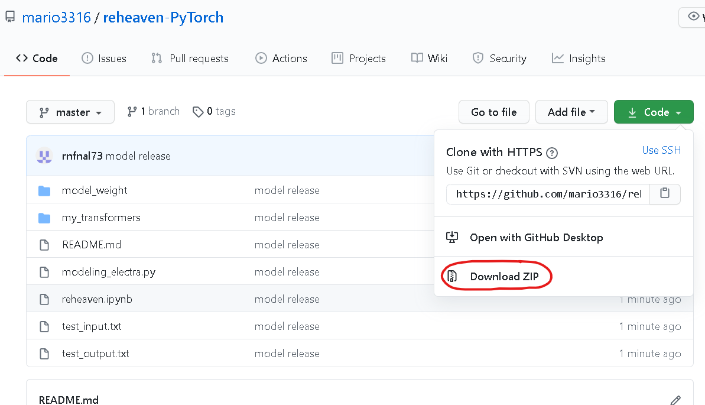
Task: Copy clone URL with clipboard icon
Action: point(665,193)
